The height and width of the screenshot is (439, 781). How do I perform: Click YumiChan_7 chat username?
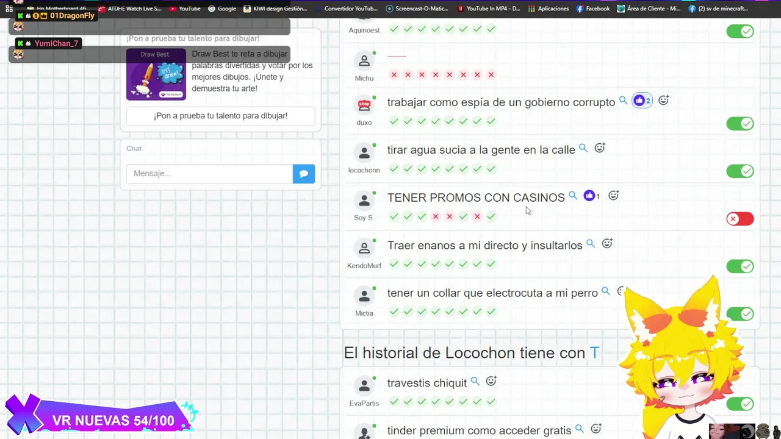(x=56, y=43)
